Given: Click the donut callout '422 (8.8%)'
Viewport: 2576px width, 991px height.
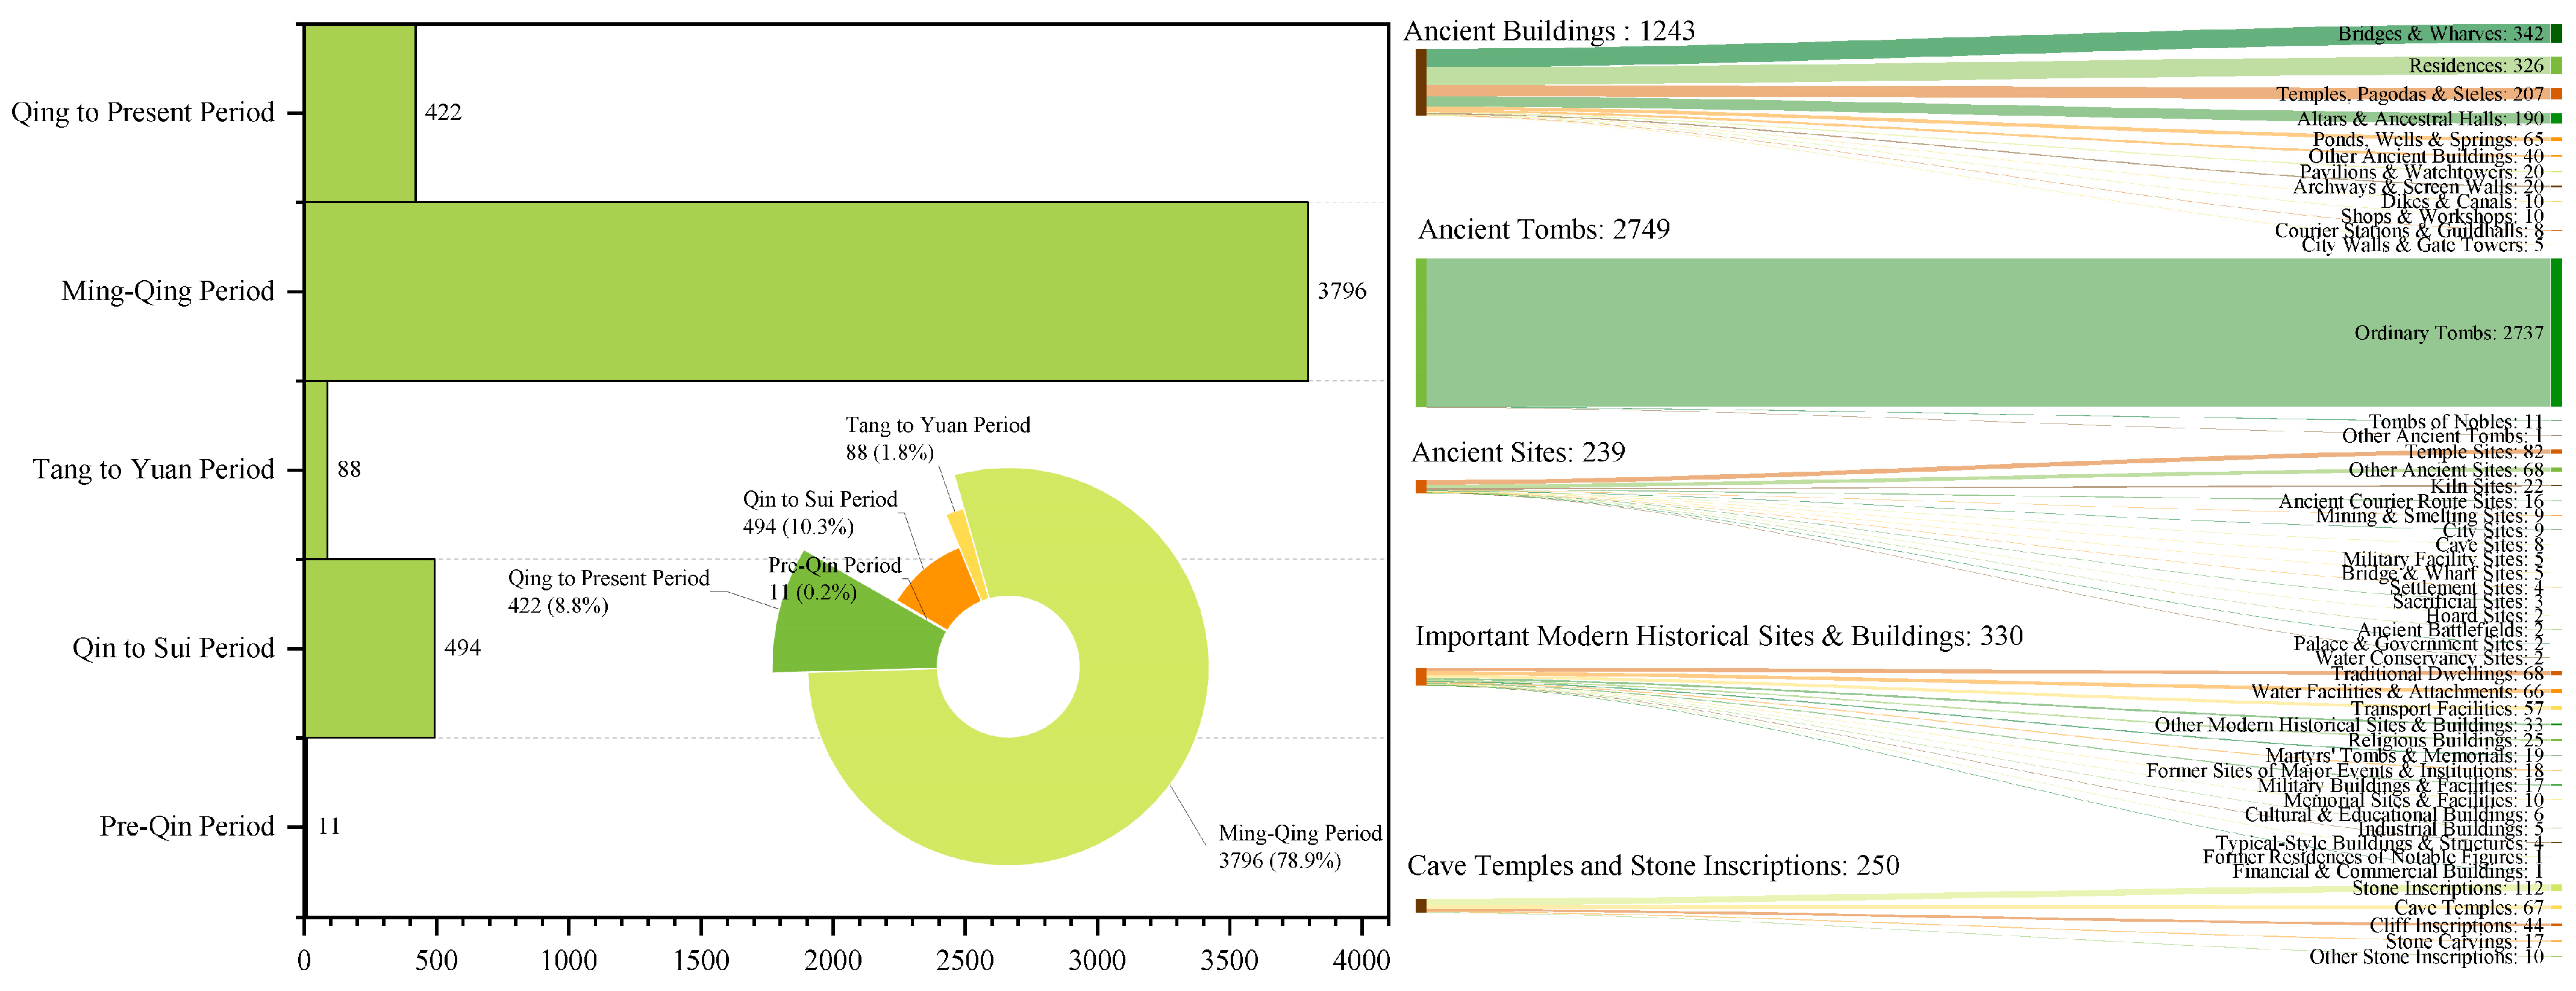Looking at the screenshot, I should 558,606.
